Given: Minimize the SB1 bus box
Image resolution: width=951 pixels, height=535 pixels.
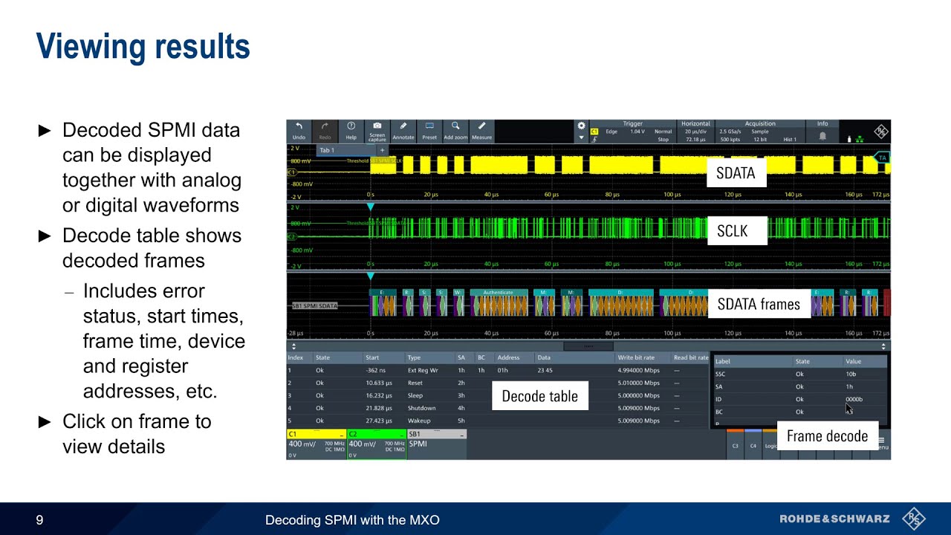Looking at the screenshot, I should click(x=461, y=434).
